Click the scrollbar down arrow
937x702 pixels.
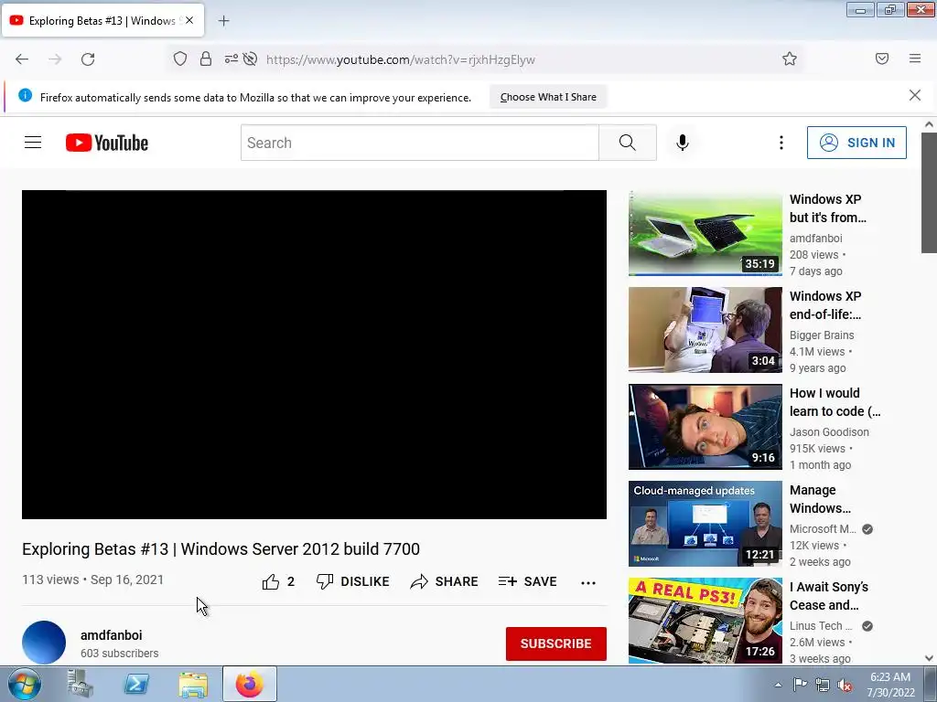pyautogui.click(x=929, y=658)
